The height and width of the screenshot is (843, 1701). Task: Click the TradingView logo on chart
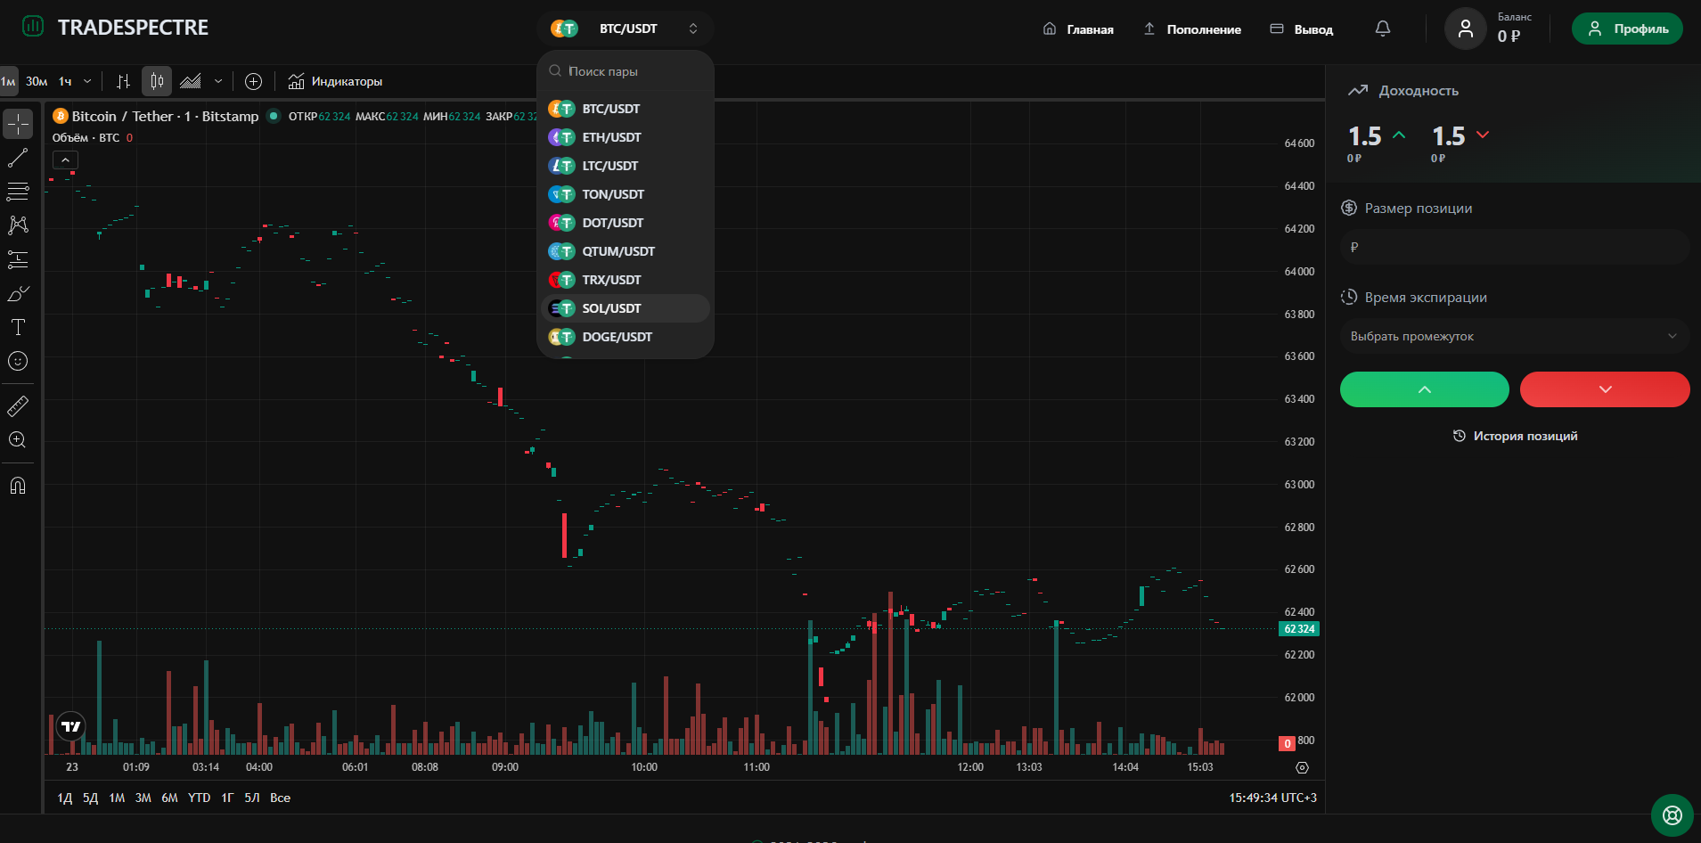coord(71,726)
